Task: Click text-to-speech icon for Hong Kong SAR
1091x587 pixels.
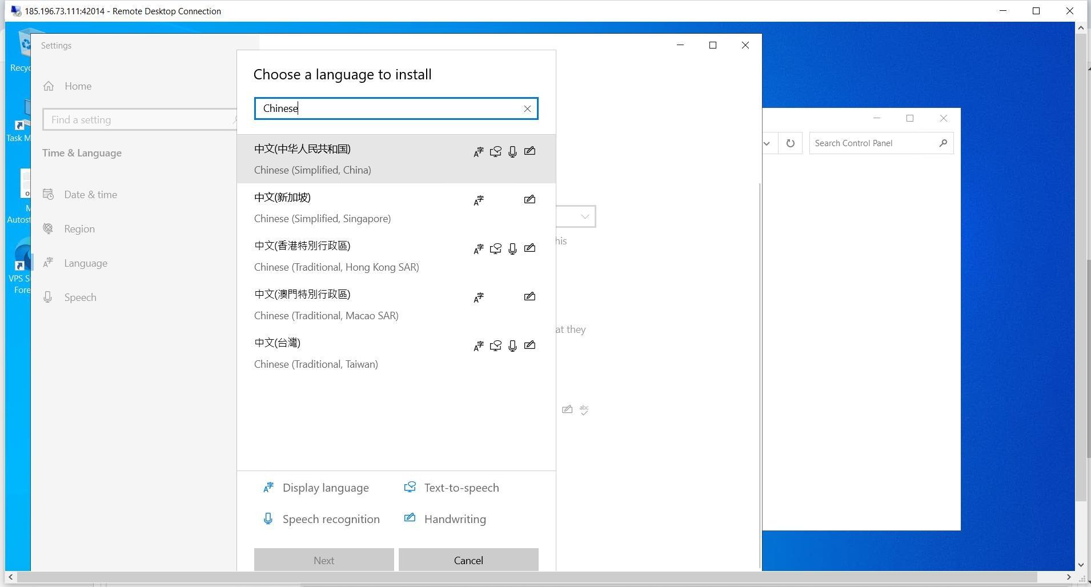Action: click(496, 248)
